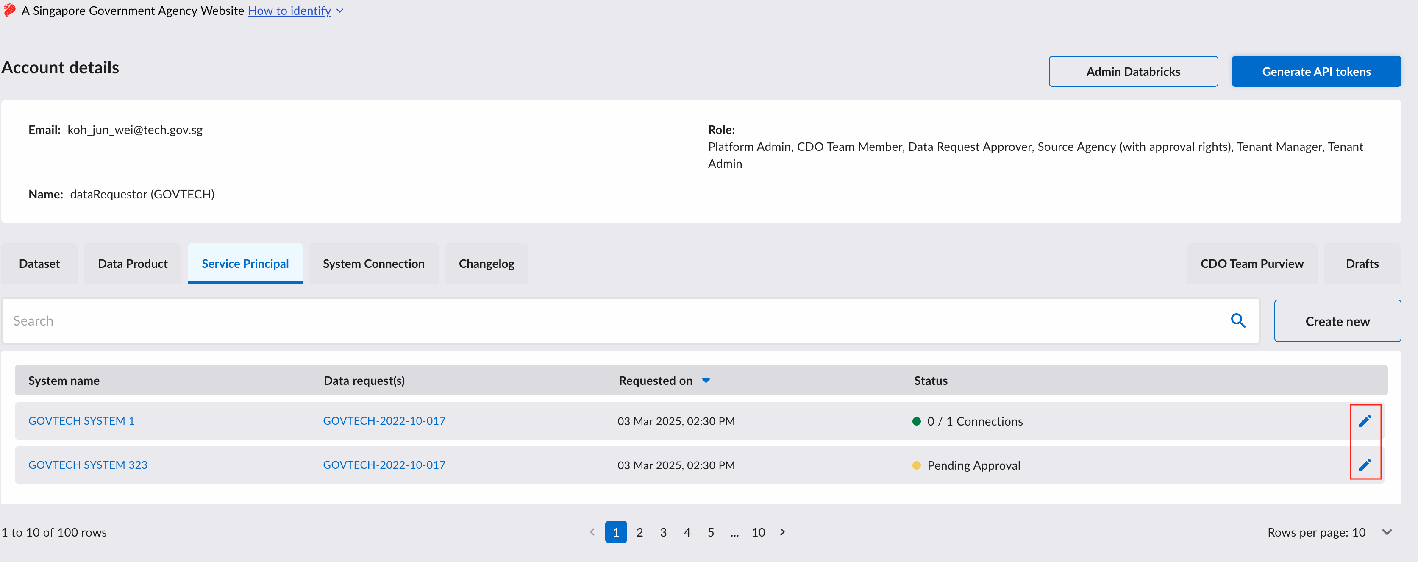Click the System name column header
1418x562 pixels.
point(64,380)
